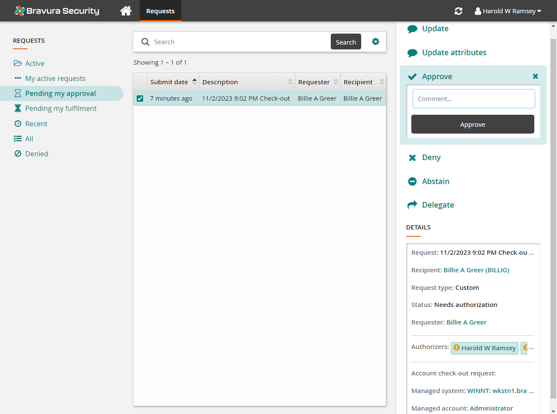Close the Approve panel with X
Image resolution: width=557 pixels, height=414 pixels.
[x=535, y=76]
